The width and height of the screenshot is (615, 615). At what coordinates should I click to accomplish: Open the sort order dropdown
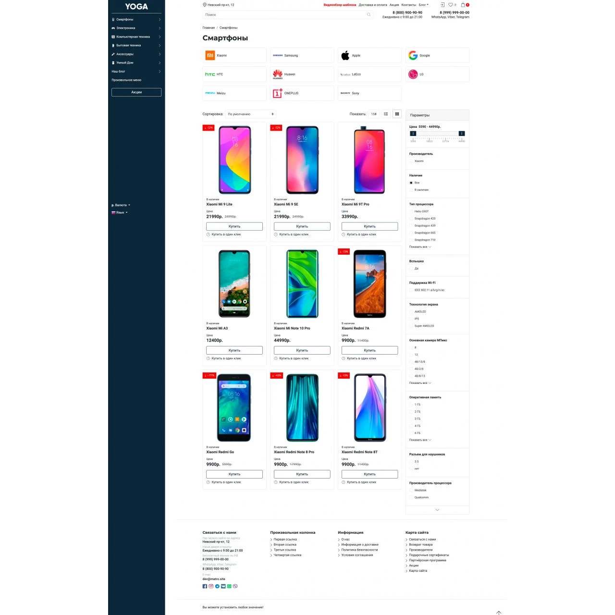(x=251, y=114)
